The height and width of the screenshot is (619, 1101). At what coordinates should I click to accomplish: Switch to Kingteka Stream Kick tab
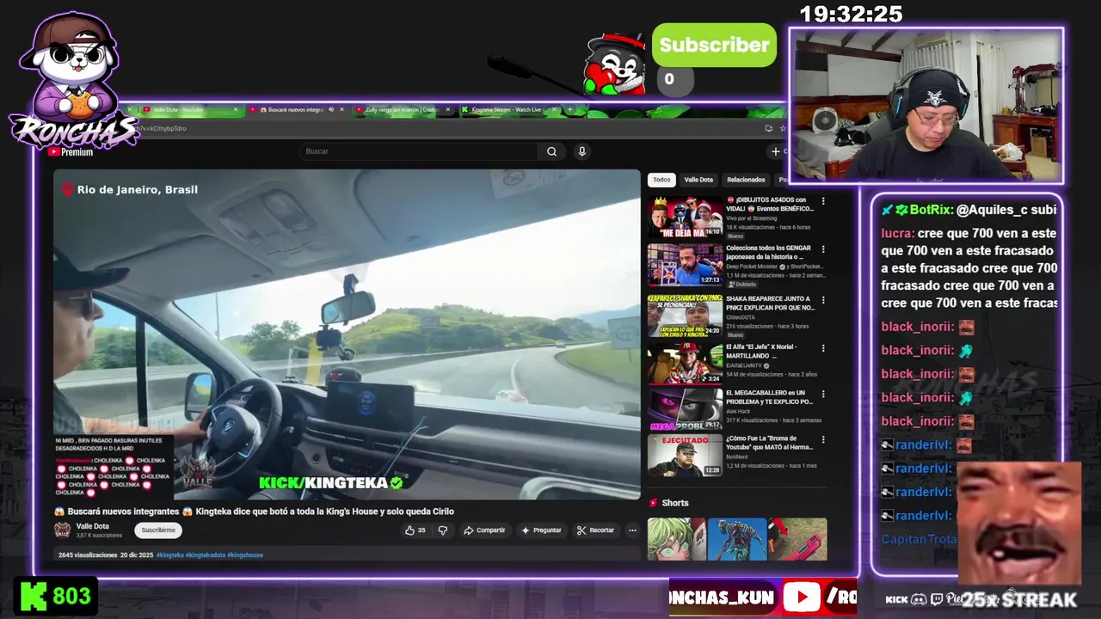point(507,110)
